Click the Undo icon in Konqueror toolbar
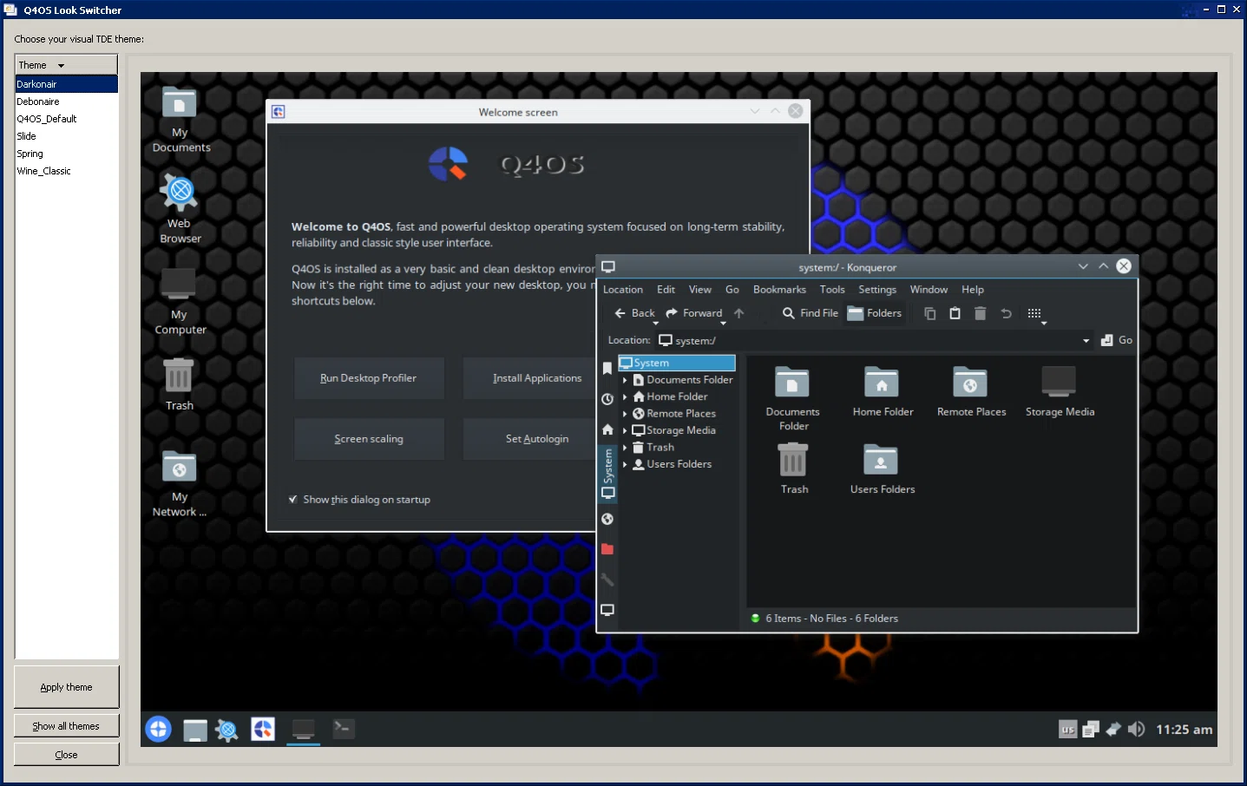This screenshot has height=786, width=1247. point(1006,313)
